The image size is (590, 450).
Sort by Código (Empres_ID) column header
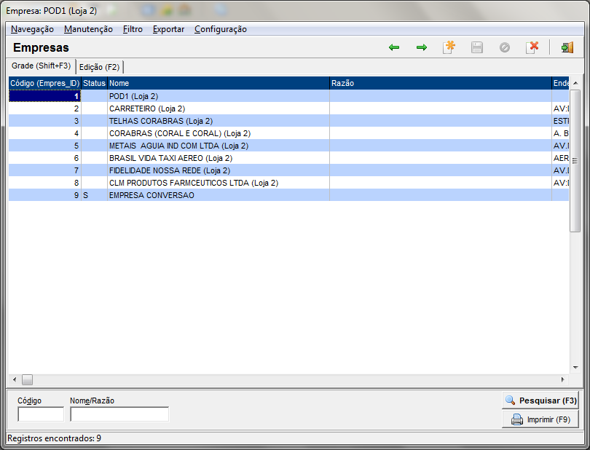[44, 83]
